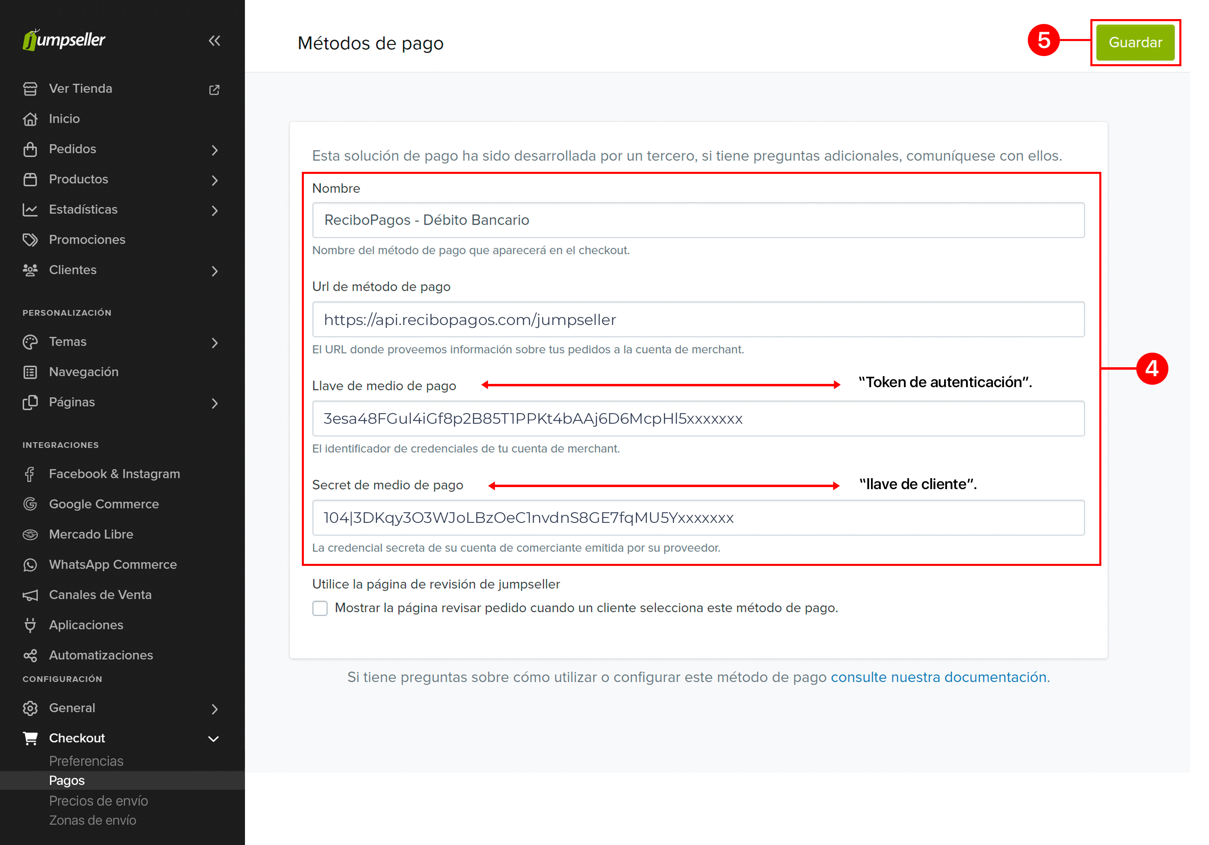Open Preferencias under Checkout
The image size is (1209, 845).
click(x=86, y=761)
